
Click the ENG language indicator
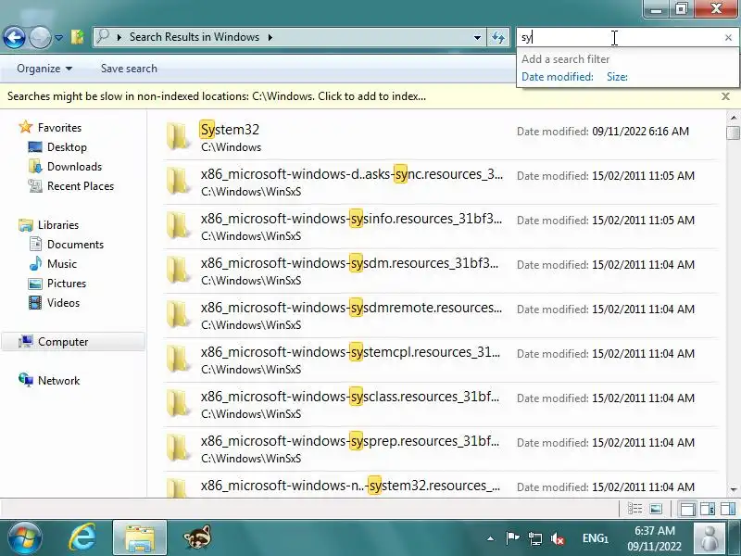tap(595, 538)
